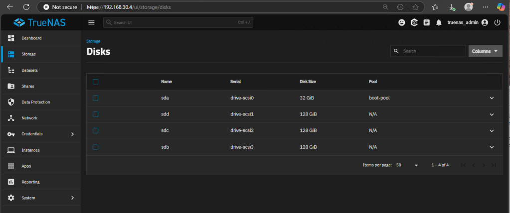Image resolution: width=510 pixels, height=213 pixels.
Task: Open the jobs clipboard icon
Action: 426,22
